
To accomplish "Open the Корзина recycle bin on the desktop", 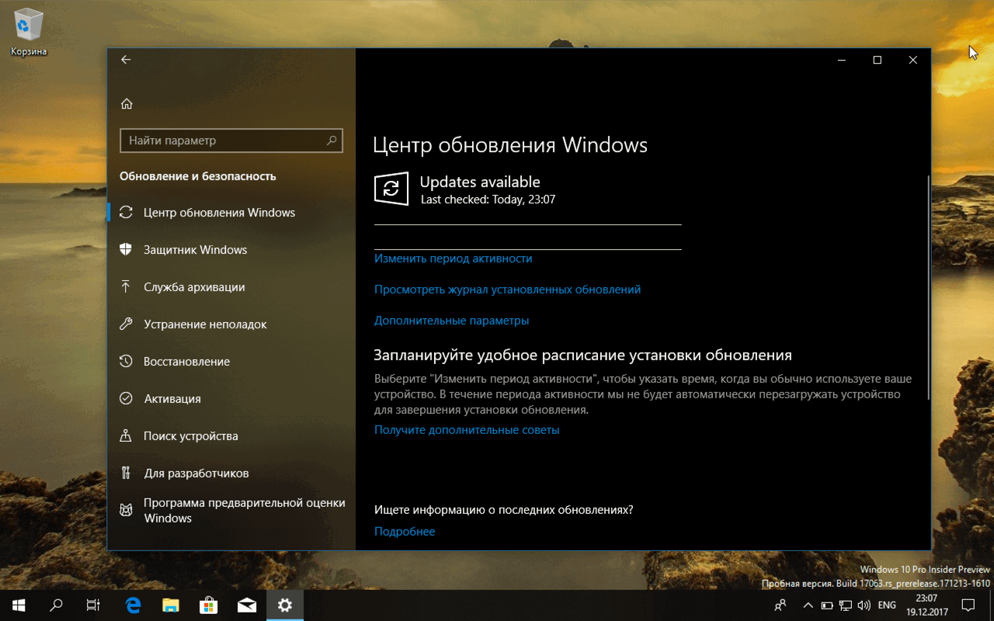I will pyautogui.click(x=29, y=33).
